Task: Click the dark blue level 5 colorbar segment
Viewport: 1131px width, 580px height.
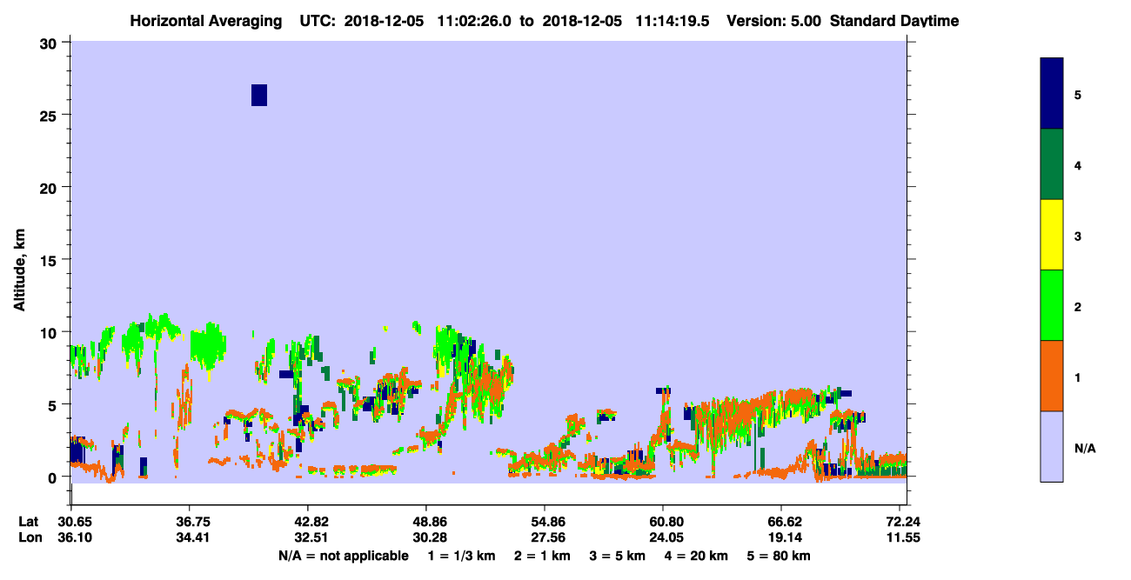Action: (1051, 93)
